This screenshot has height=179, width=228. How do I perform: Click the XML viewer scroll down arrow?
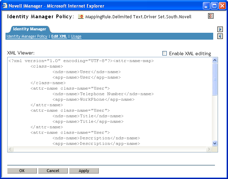click(215, 143)
